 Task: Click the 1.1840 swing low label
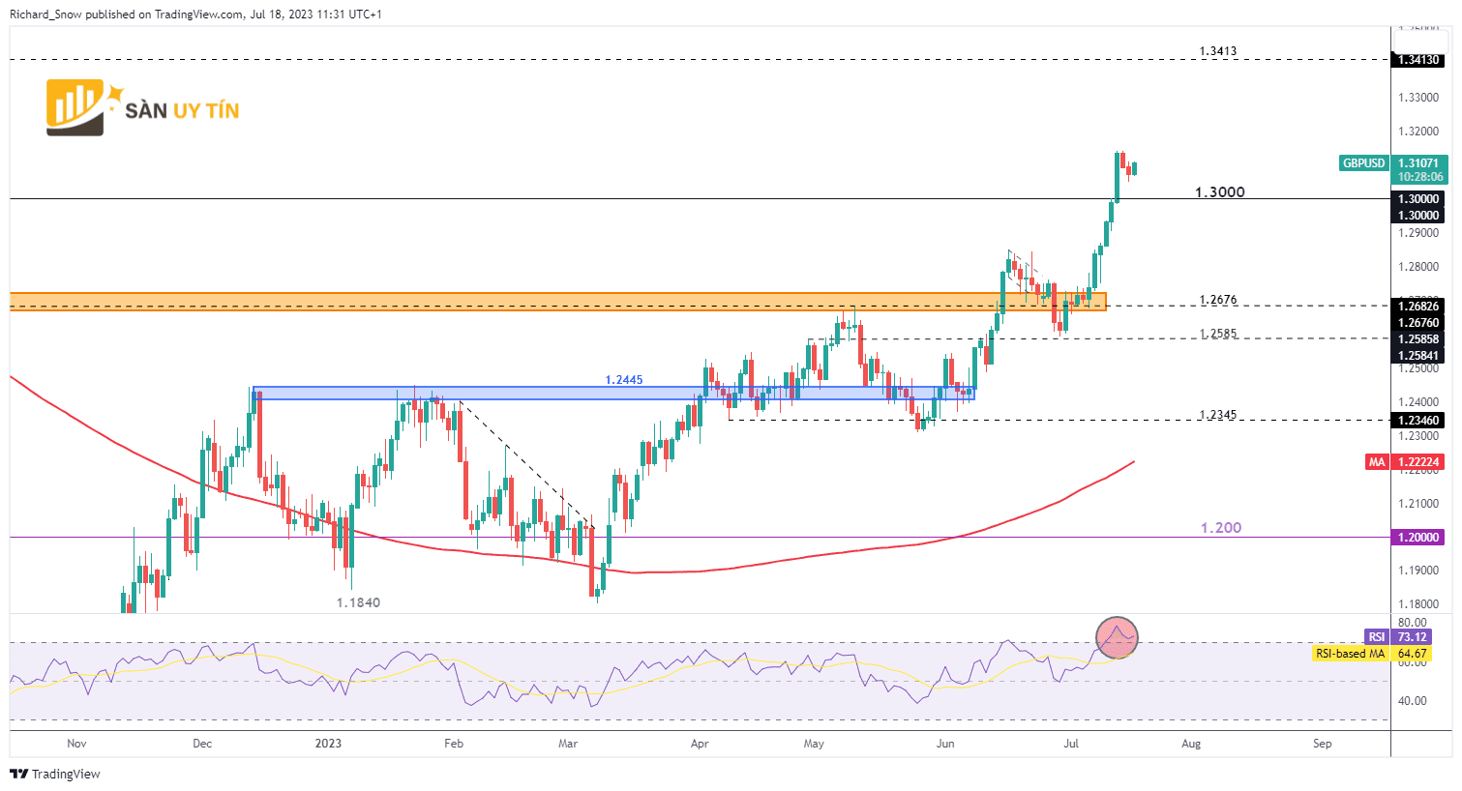(358, 602)
